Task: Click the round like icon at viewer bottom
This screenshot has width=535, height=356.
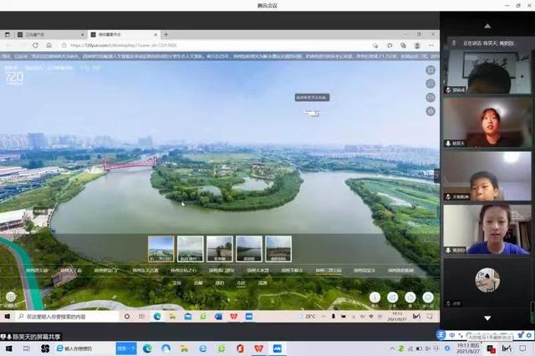Action: [x=410, y=298]
